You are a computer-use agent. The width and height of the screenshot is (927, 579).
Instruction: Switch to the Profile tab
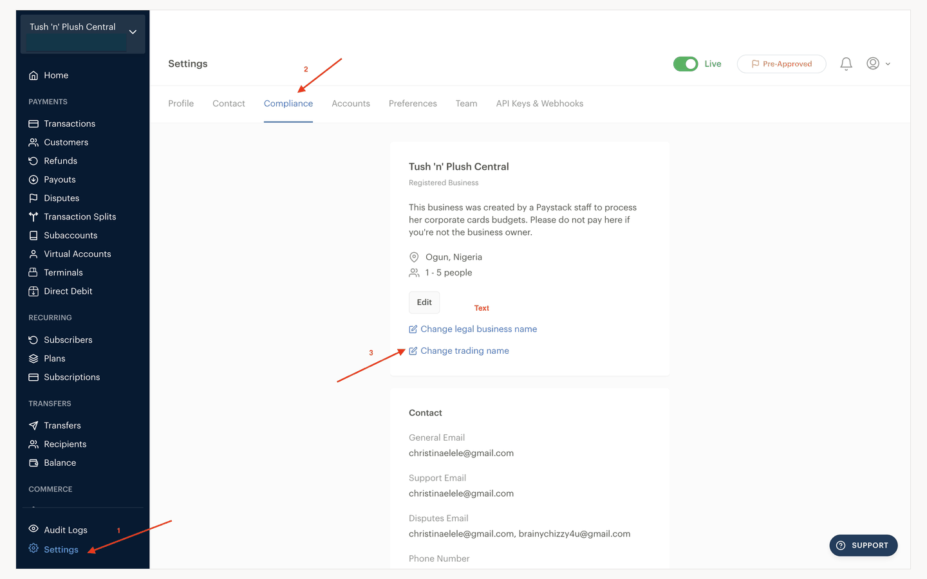(181, 104)
